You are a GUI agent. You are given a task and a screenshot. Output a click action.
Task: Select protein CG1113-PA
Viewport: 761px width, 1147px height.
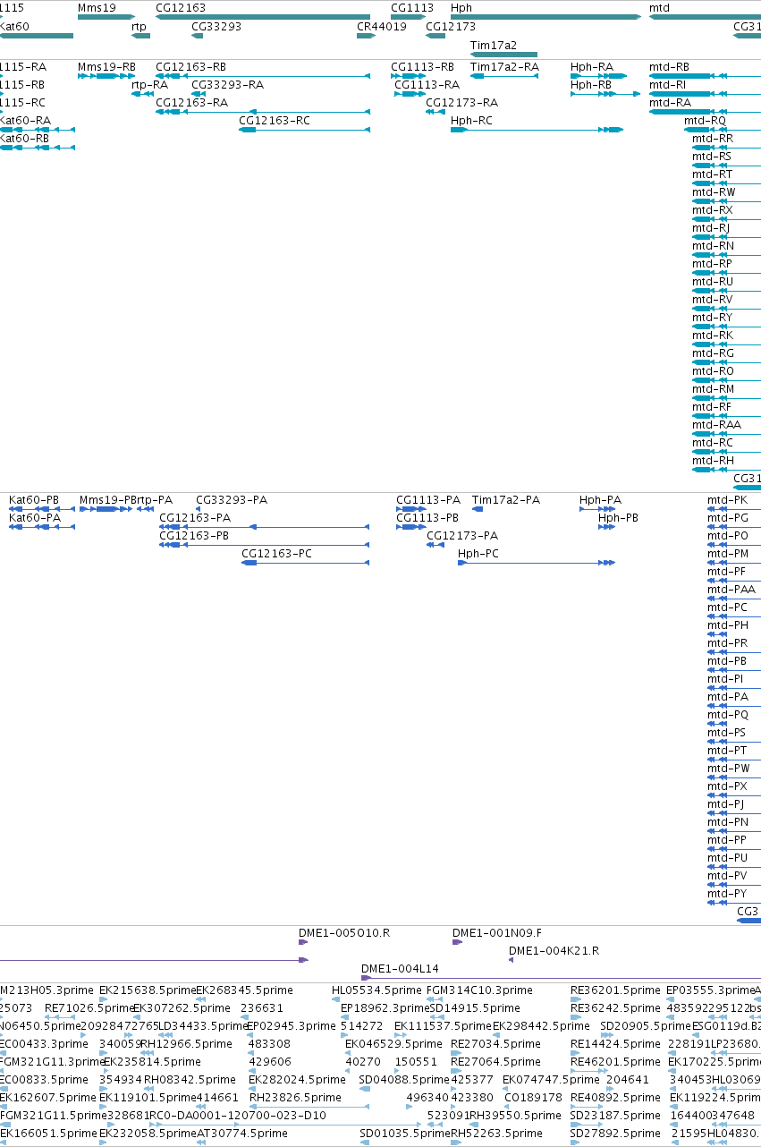[x=428, y=500]
